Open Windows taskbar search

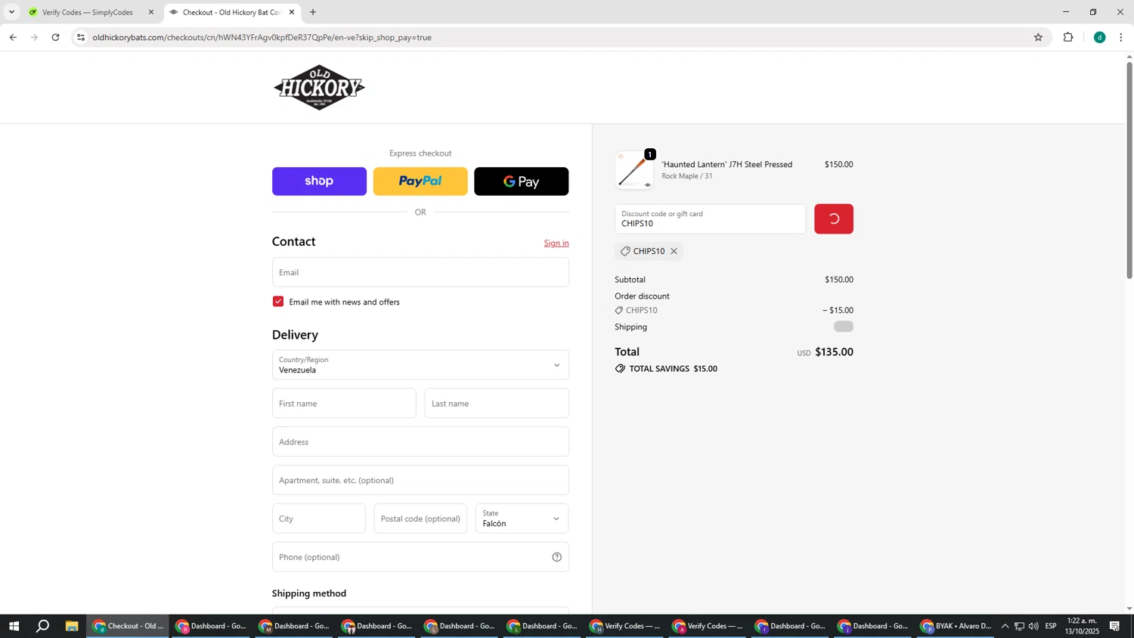point(43,626)
